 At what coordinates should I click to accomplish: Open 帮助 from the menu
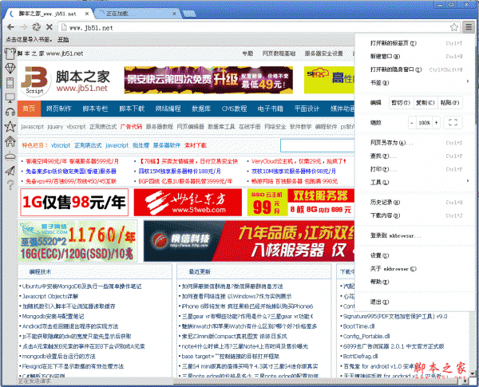(415, 282)
